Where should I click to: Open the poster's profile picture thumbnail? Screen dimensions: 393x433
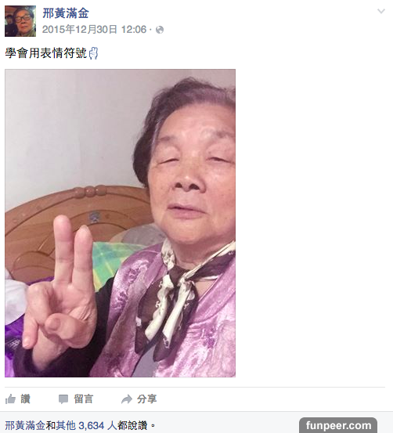[20, 21]
